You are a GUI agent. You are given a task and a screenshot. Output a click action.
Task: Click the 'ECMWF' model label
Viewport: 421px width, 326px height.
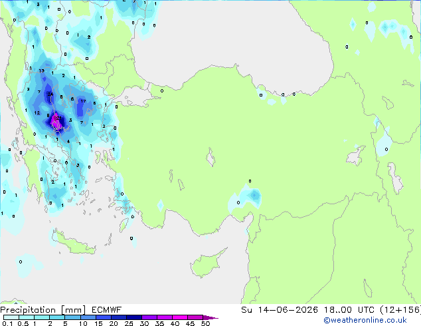coord(107,310)
